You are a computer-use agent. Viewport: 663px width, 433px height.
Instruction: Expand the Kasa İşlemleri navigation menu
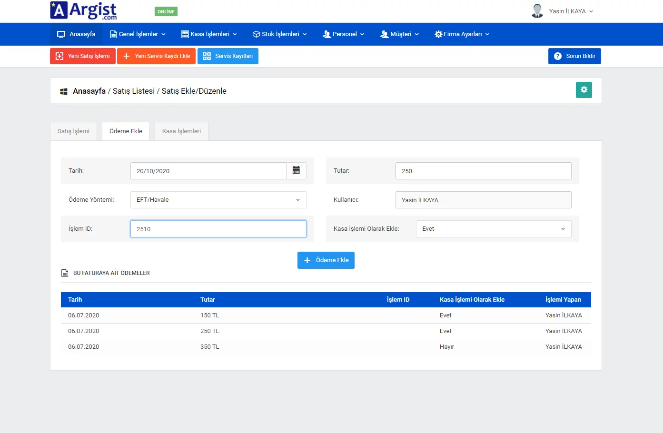point(209,34)
